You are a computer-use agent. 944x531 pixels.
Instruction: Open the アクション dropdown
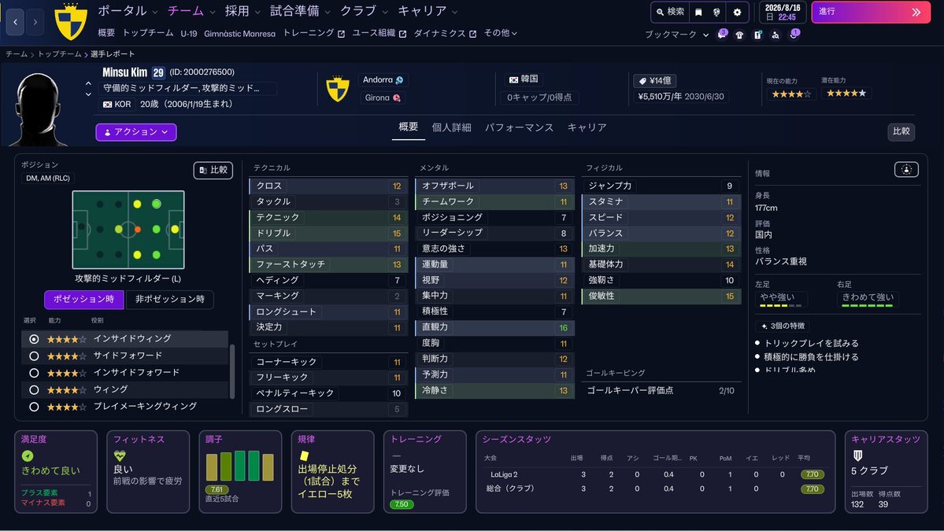(136, 132)
